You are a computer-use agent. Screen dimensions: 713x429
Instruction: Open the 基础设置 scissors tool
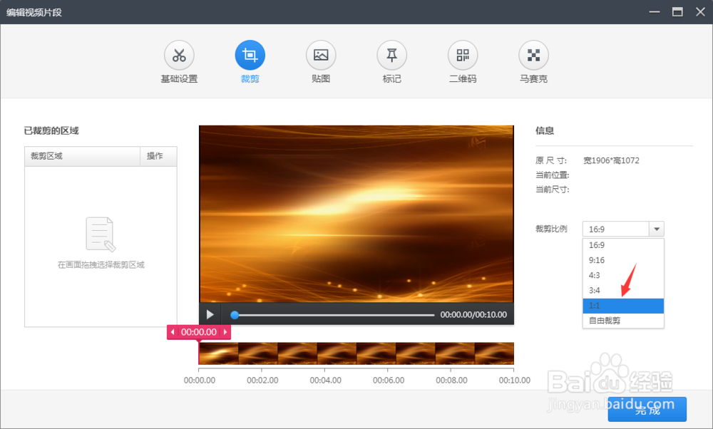coord(179,56)
